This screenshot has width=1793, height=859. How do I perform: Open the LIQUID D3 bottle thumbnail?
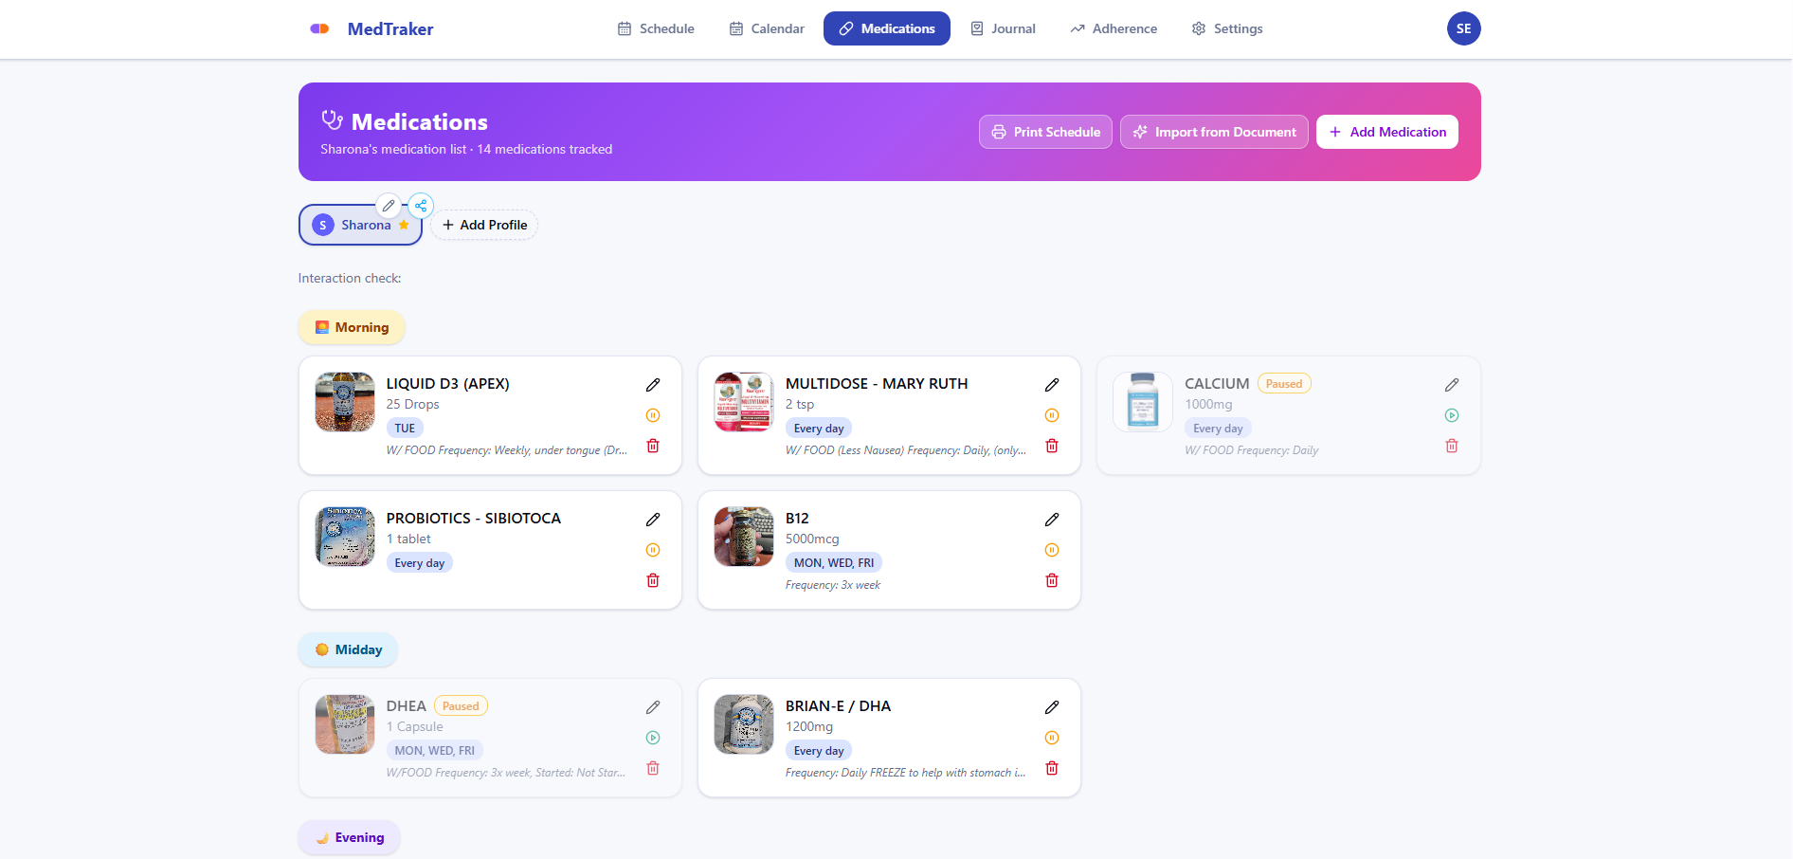pyautogui.click(x=345, y=402)
